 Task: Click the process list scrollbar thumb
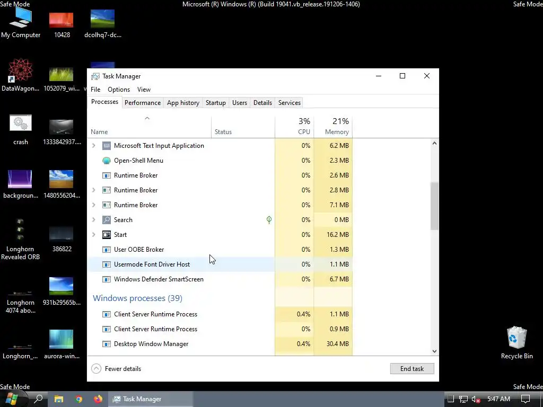(x=434, y=206)
